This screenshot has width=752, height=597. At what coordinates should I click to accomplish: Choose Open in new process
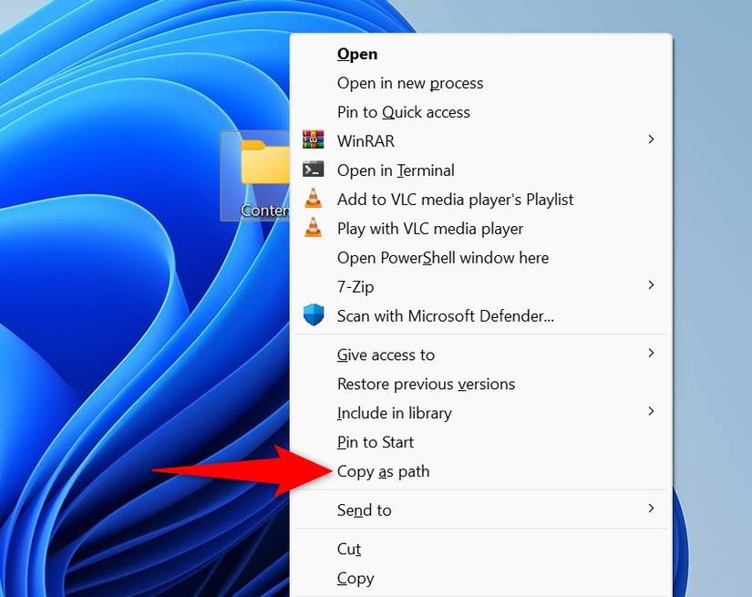410,83
